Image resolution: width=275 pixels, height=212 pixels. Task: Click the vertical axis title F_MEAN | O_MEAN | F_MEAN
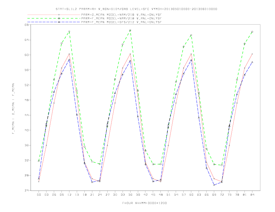[13, 109]
